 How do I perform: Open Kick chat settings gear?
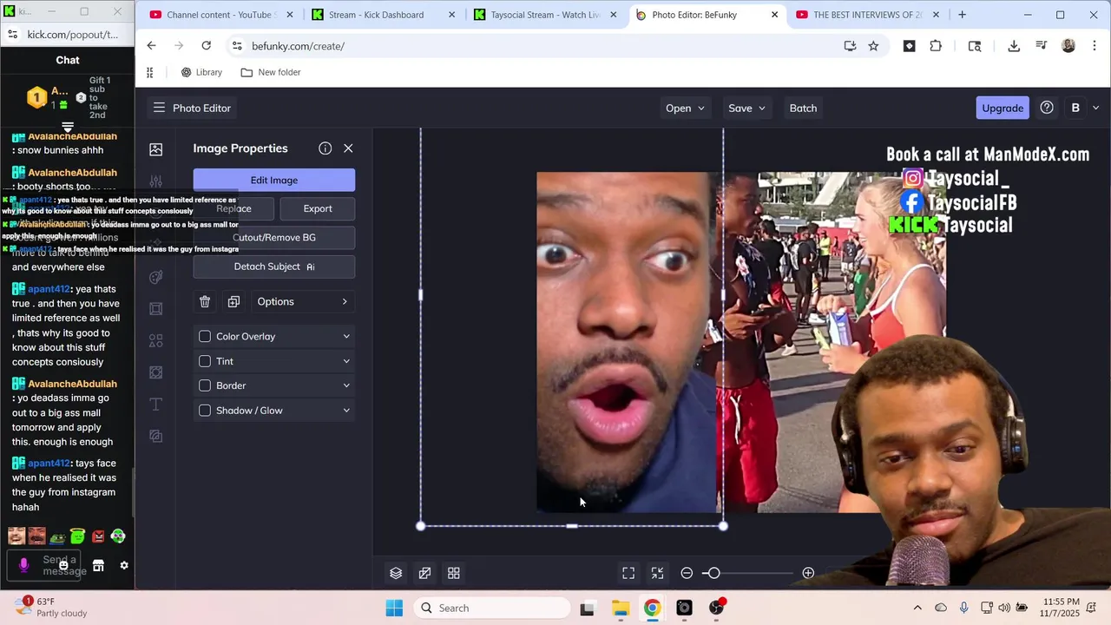click(x=124, y=565)
